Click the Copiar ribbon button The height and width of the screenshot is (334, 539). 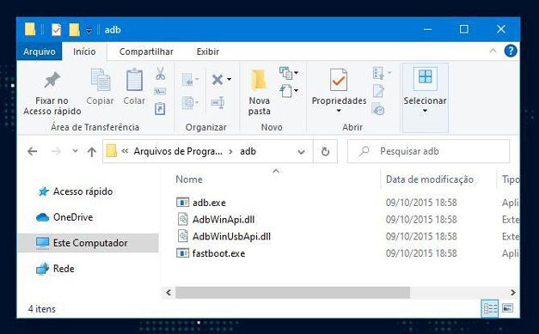point(100,88)
